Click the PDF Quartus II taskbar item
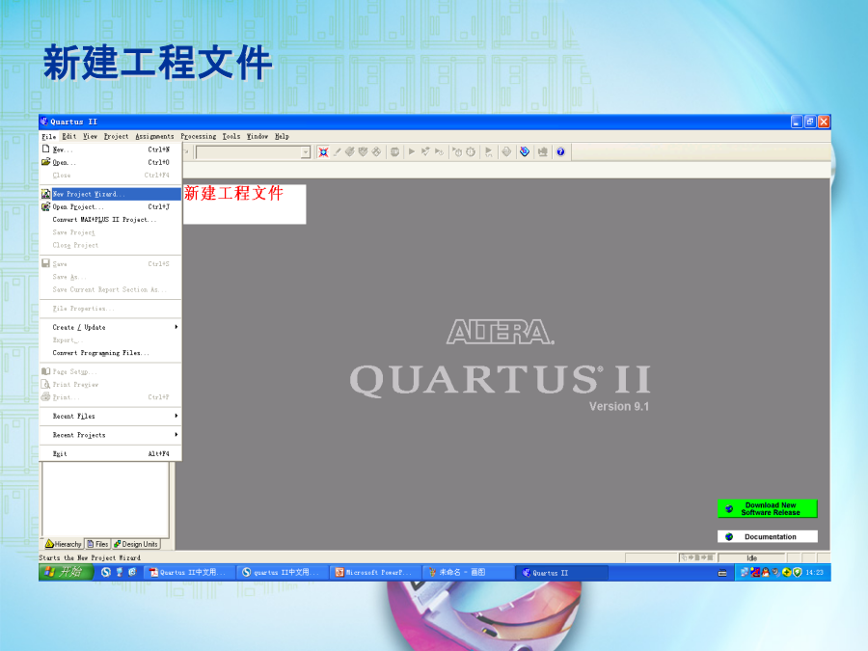 pos(189,573)
